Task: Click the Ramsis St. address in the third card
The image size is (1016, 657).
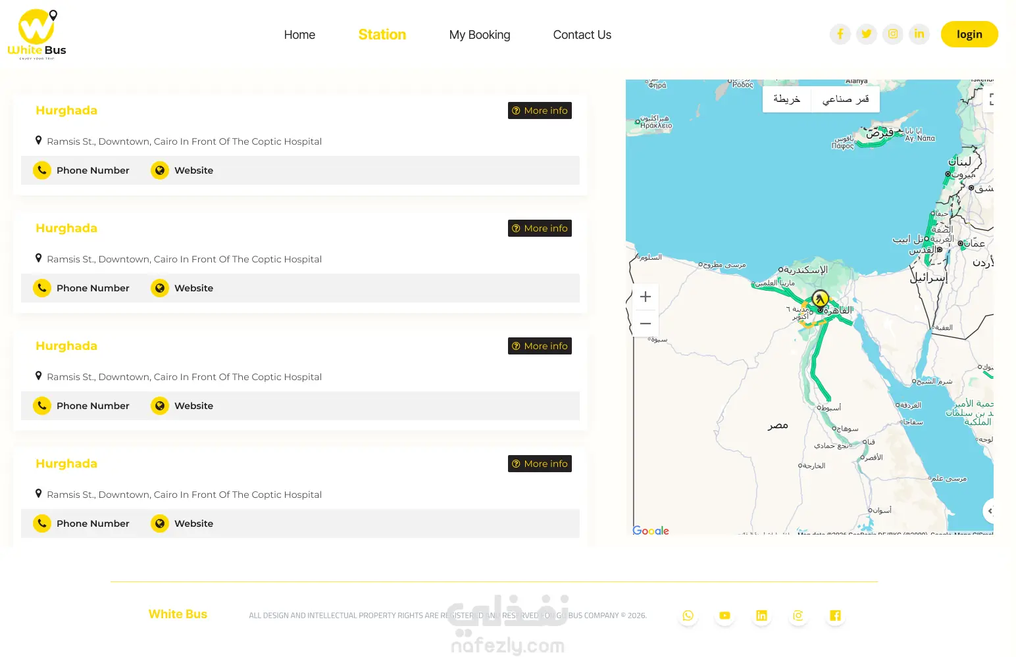Action: [184, 377]
